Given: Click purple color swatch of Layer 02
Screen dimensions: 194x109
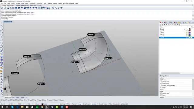Looking at the screenshot, I should click(190, 32).
